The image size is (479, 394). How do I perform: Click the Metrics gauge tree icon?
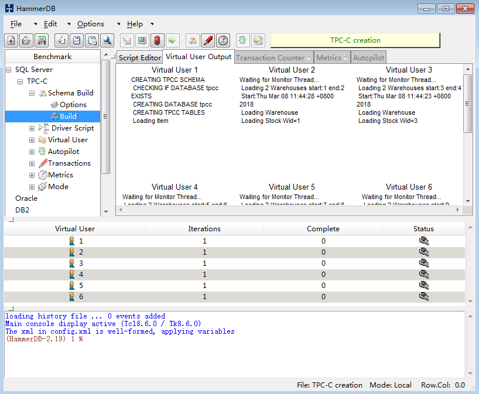43,175
